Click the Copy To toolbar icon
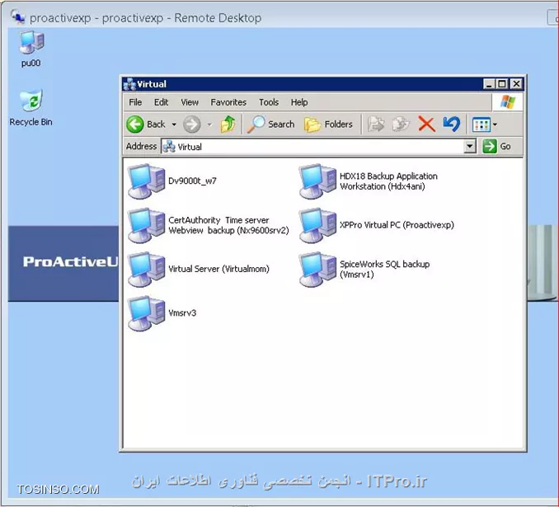 click(401, 124)
